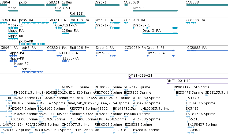Select the pds5 gene feature
The width and height of the screenshot is (228, 134).
pyautogui.click(x=32, y=5)
